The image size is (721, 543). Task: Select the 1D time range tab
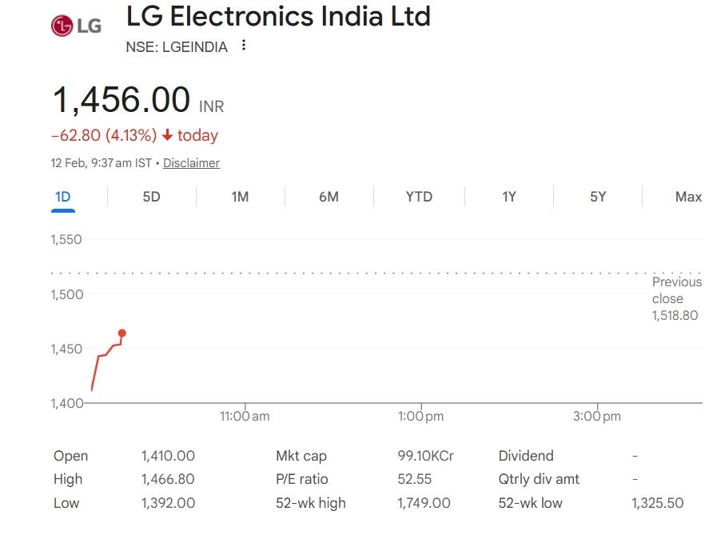click(x=62, y=197)
